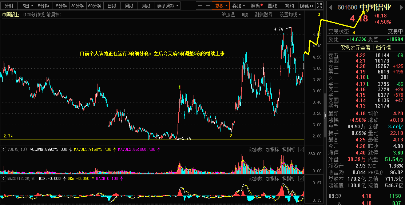Viewport: 405px width, 205px height.
Task: Collapse the right quote panel handle
Action: pyautogui.click(x=325, y=115)
